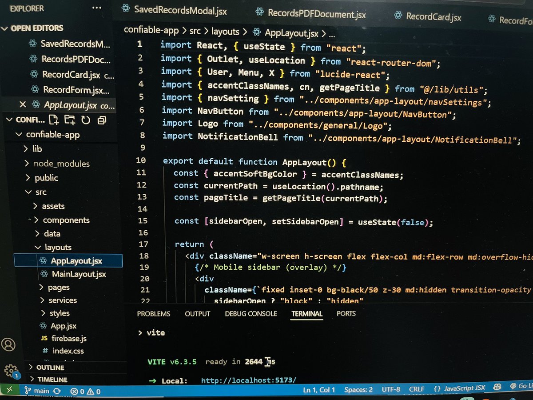Image resolution: width=533 pixels, height=400 pixels.
Task: Open the Output panel tab
Action: (198, 313)
